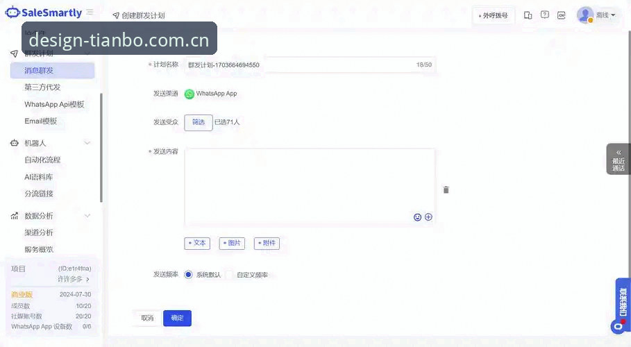Image resolution: width=631 pixels, height=347 pixels.
Task: Click the 数据分析 chart icon
Action: pos(15,216)
